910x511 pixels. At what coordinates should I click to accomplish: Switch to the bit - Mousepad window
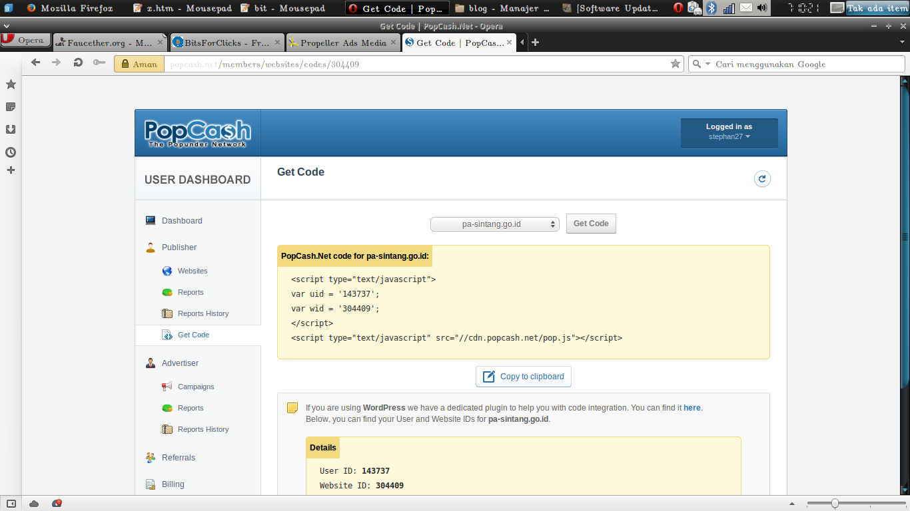pyautogui.click(x=283, y=8)
